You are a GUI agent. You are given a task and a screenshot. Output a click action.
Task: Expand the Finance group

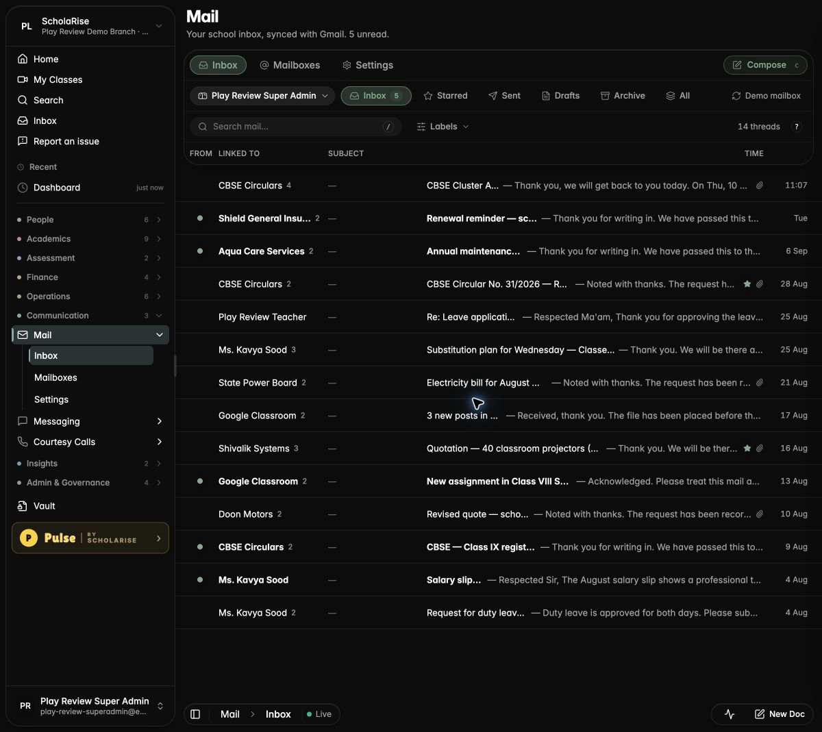[x=90, y=277]
